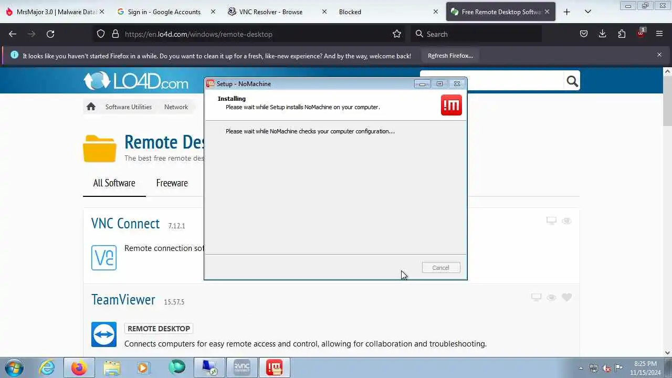Close the Blocked tab
Image resolution: width=672 pixels, height=378 pixels.
[x=435, y=12]
